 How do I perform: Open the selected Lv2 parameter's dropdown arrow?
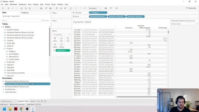click(x=49, y=84)
